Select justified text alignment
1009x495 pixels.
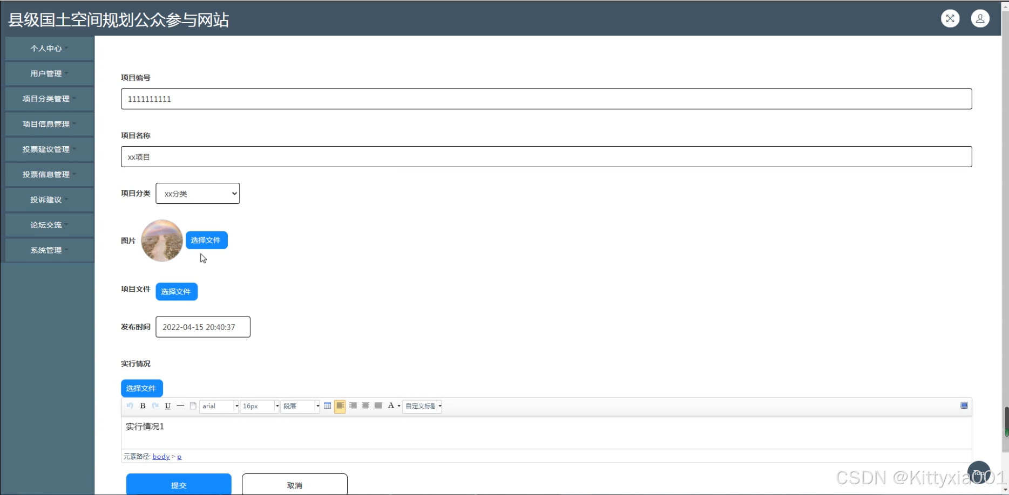click(378, 406)
